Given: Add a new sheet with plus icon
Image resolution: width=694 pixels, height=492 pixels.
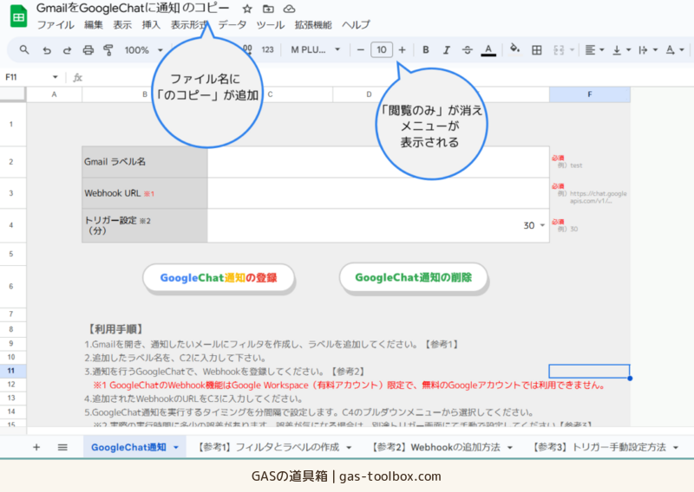Looking at the screenshot, I should 36,447.
